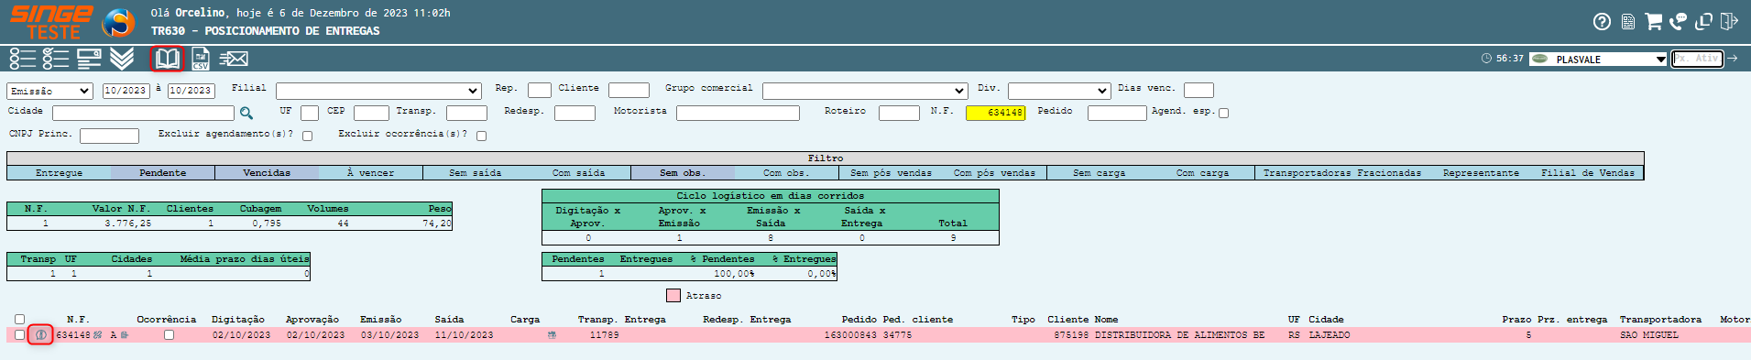
Task: Click the checklist toolbar icon
Action: [x=56, y=59]
